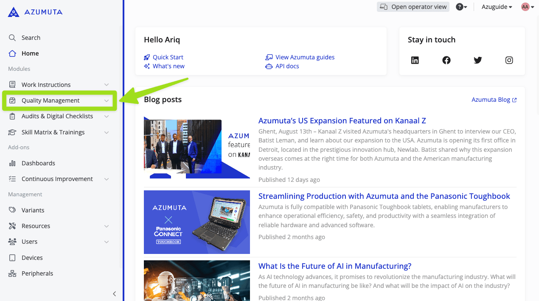
Task: Open the Azumuta Blog external link
Action: [494, 100]
